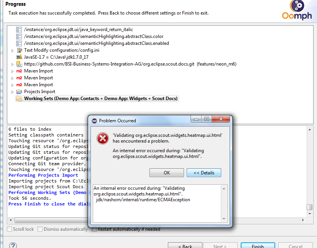Select the Text Modify configuration:/config.ini row
The height and width of the screenshot is (248, 317).
coord(62,50)
